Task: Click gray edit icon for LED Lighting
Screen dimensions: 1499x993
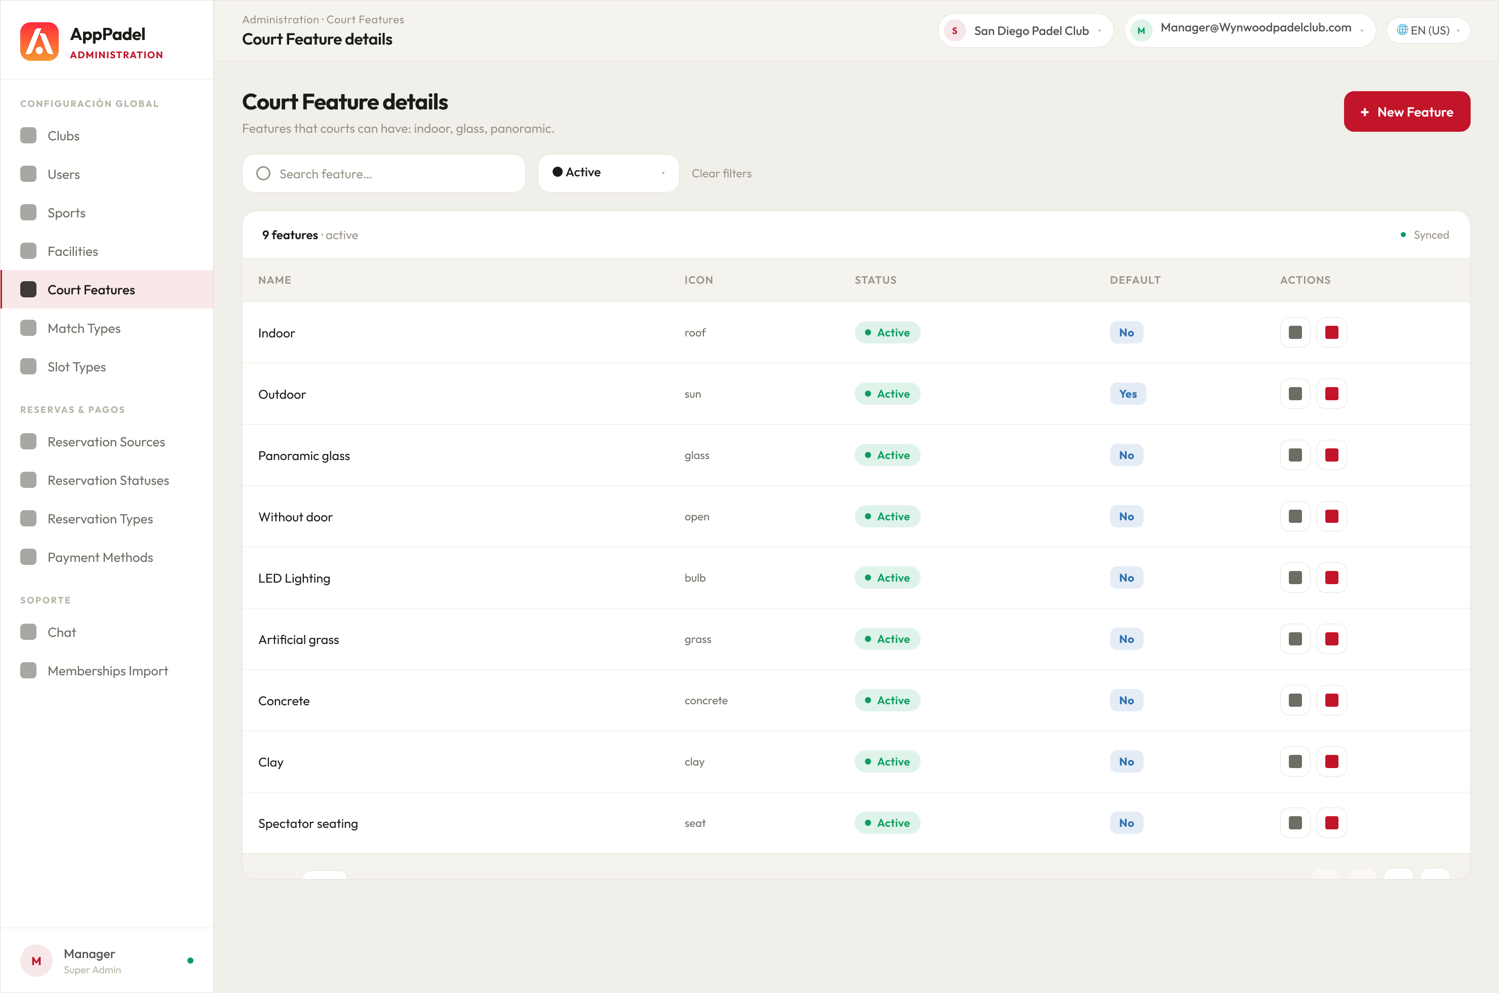Action: coord(1295,578)
